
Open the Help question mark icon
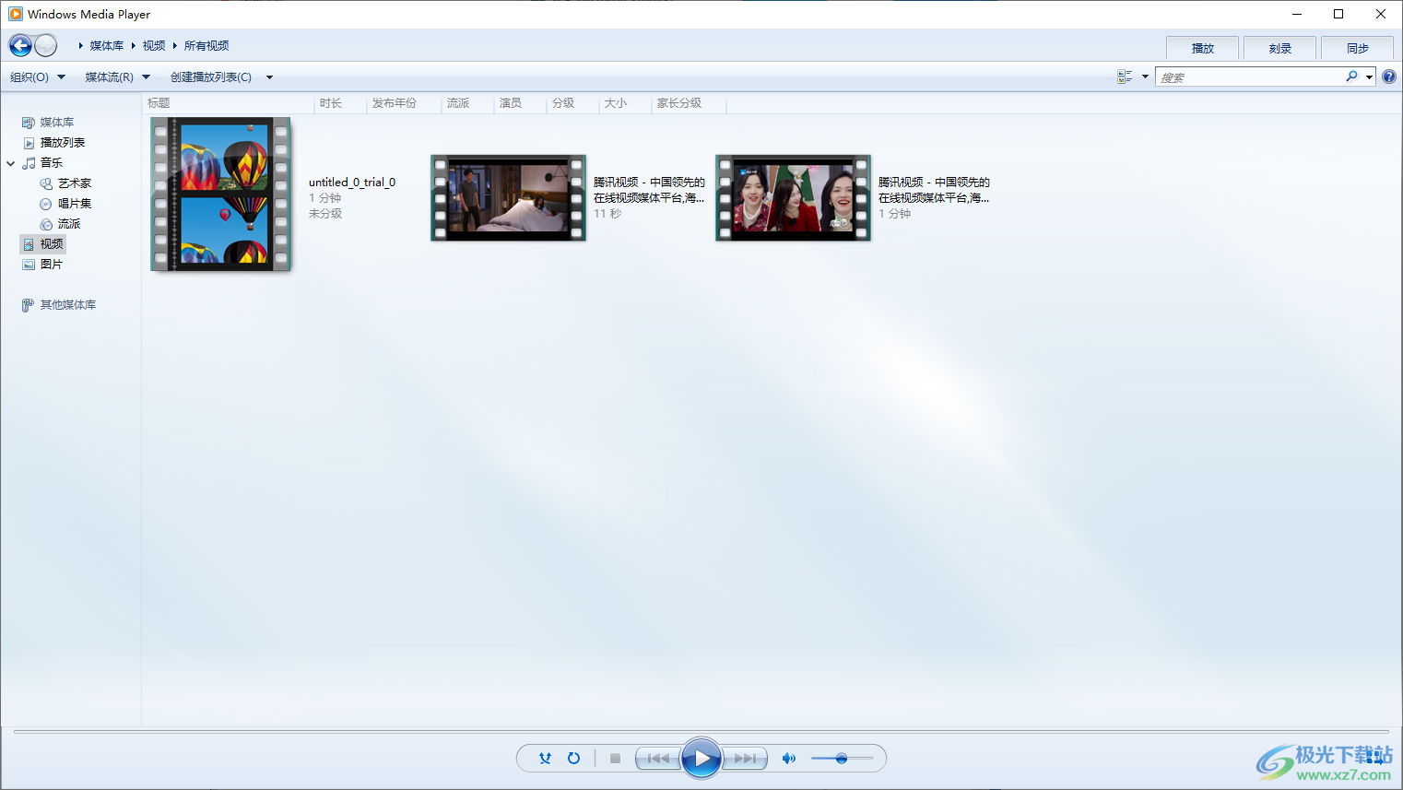1389,77
